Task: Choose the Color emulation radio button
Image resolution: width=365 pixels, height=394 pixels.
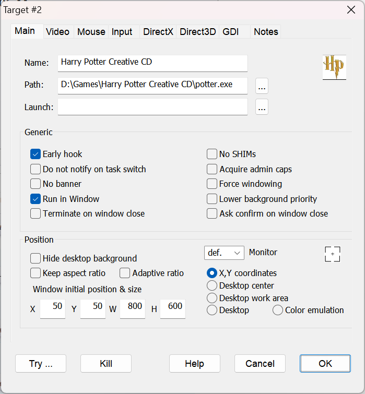Action: [x=278, y=310]
